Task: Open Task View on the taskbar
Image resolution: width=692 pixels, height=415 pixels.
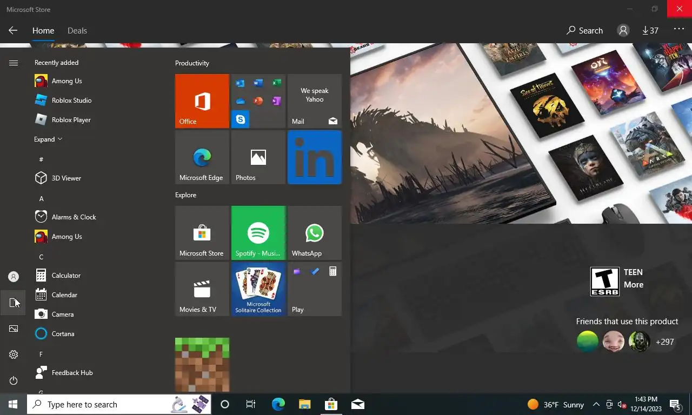Action: (x=251, y=404)
